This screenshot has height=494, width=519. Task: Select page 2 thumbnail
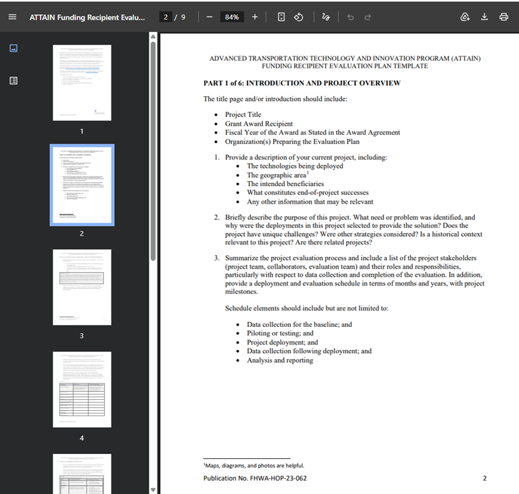click(x=82, y=185)
